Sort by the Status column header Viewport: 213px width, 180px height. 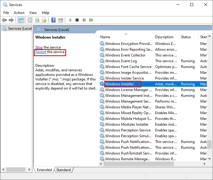click(189, 37)
